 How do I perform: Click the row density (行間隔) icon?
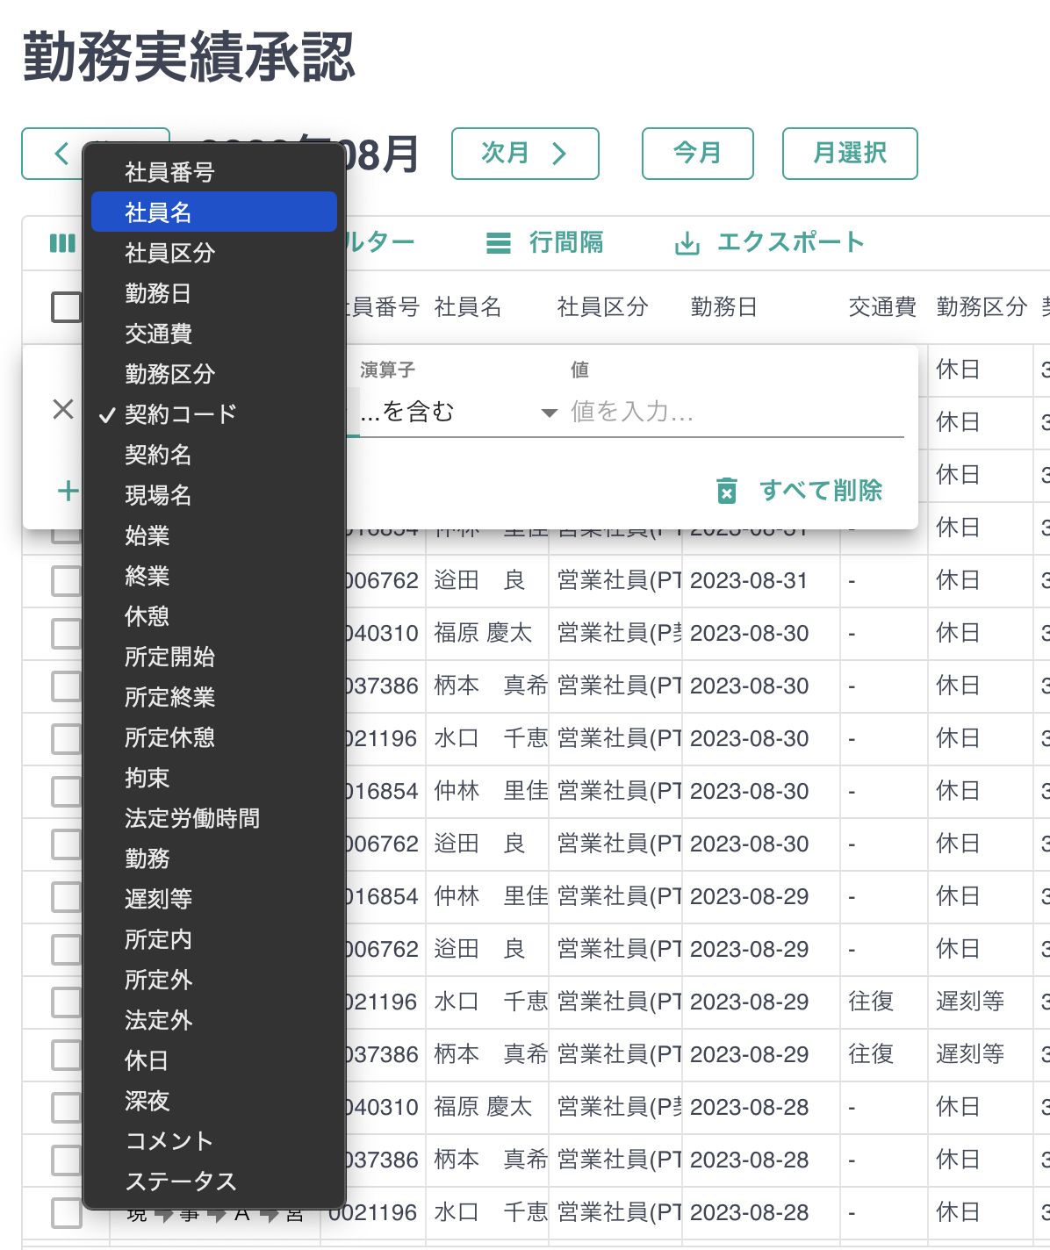pos(499,243)
